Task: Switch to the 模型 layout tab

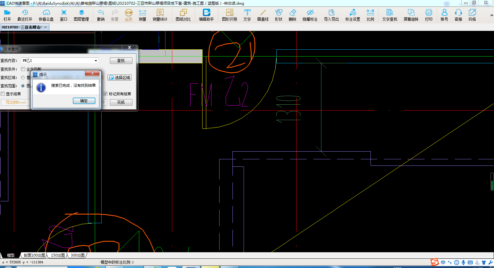Action: pyautogui.click(x=11, y=255)
